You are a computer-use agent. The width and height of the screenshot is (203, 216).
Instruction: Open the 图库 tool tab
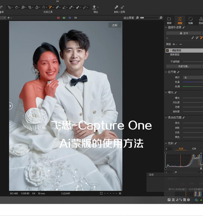[169, 21]
